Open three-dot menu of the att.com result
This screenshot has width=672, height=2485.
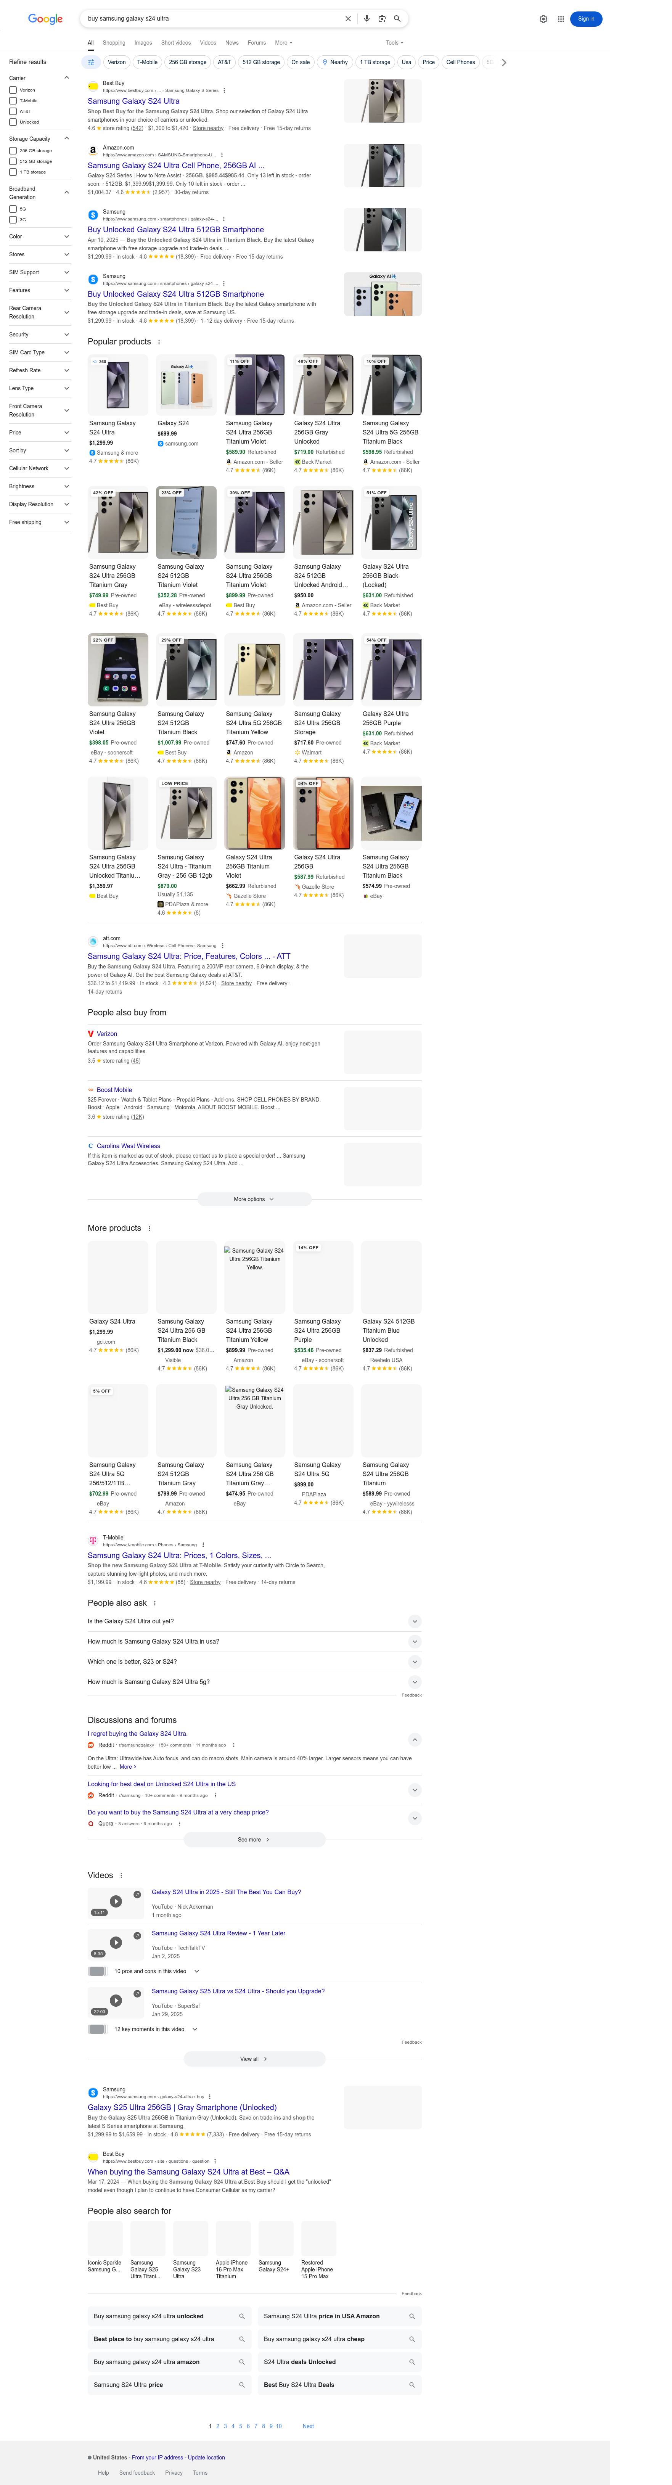coord(223,946)
